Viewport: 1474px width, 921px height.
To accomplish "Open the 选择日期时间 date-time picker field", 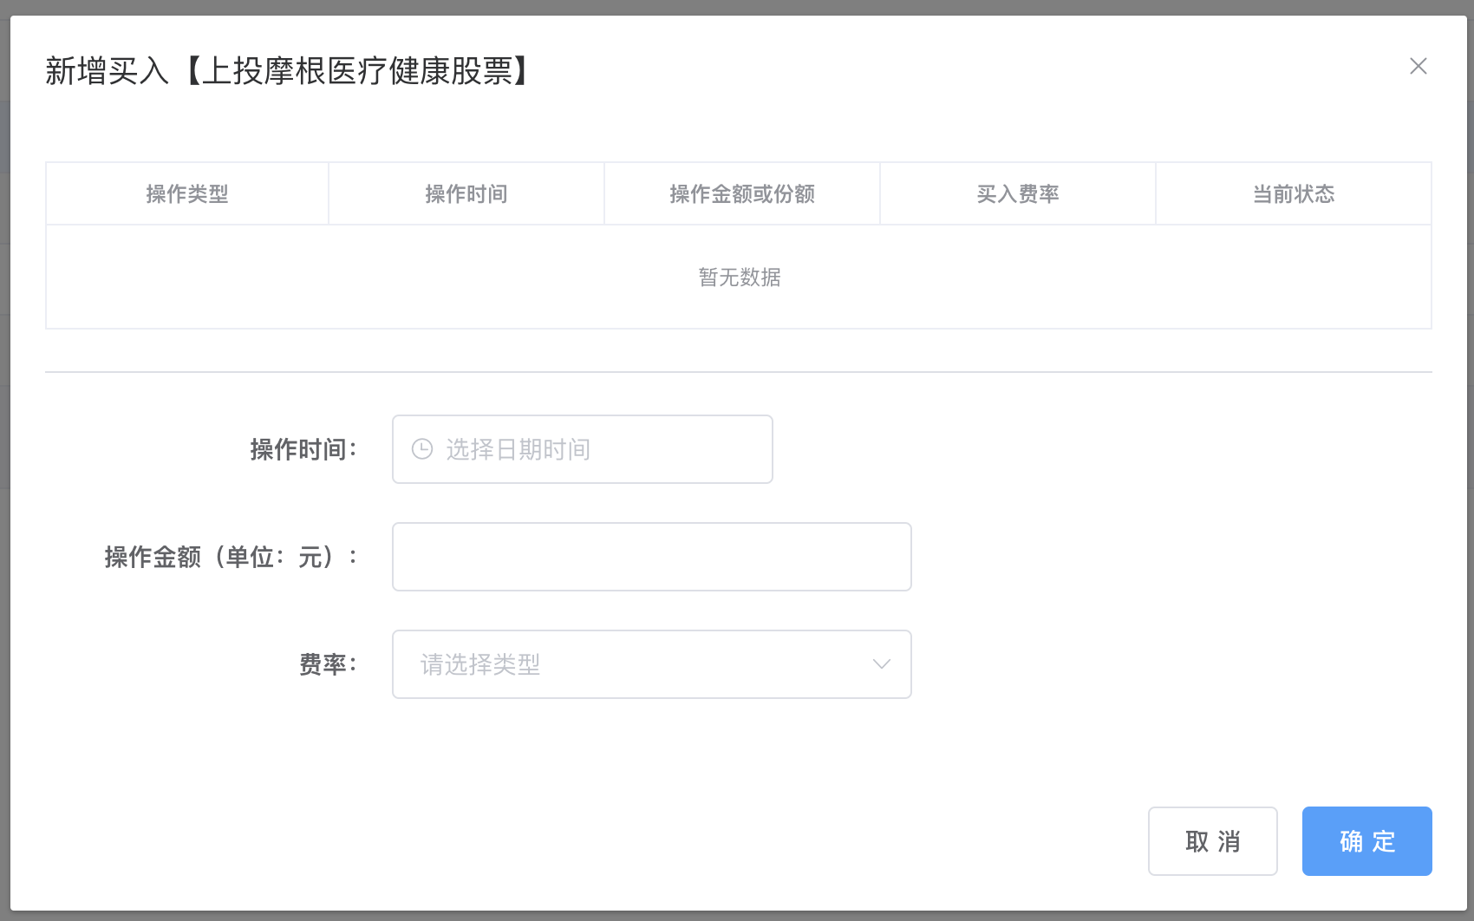I will tap(583, 449).
